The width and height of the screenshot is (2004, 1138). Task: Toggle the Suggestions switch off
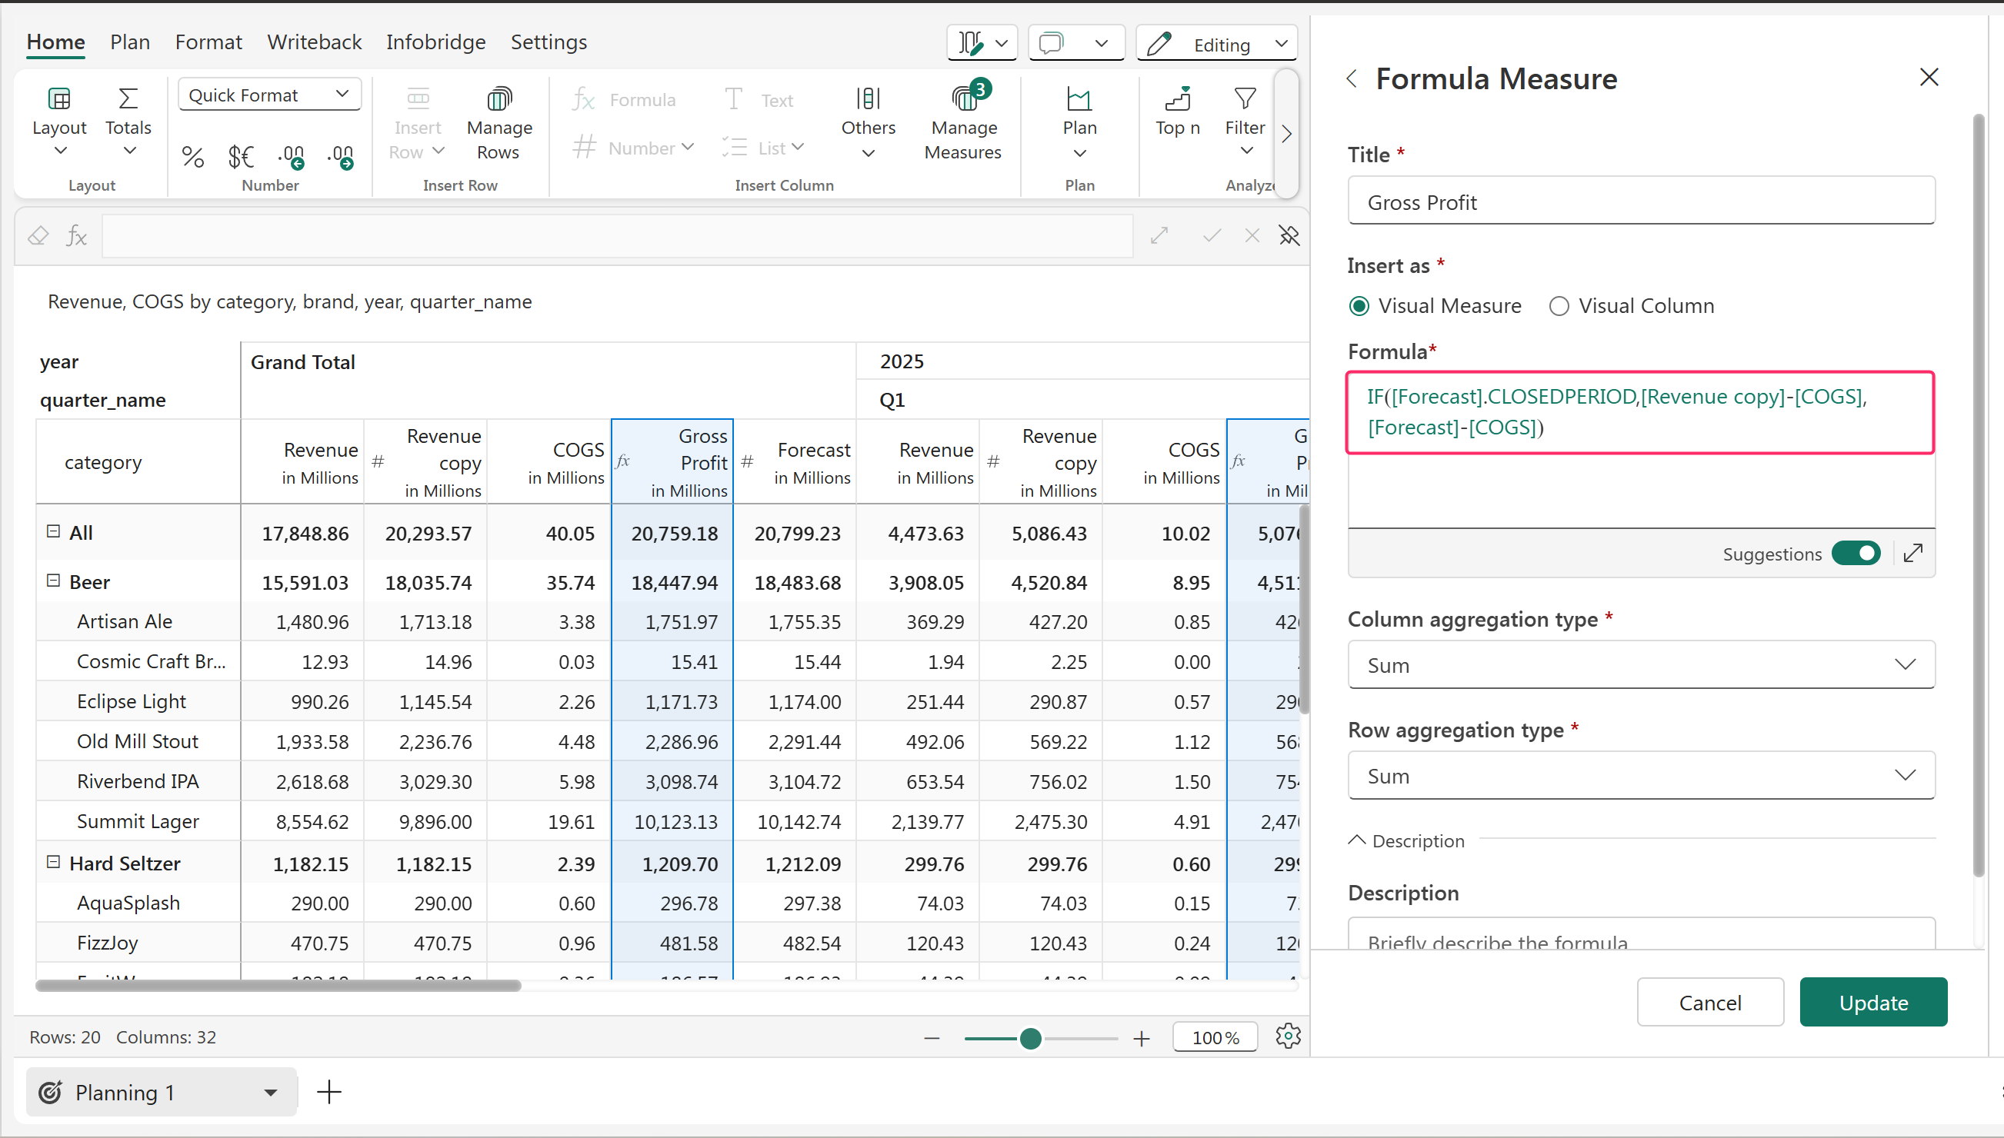1856,554
